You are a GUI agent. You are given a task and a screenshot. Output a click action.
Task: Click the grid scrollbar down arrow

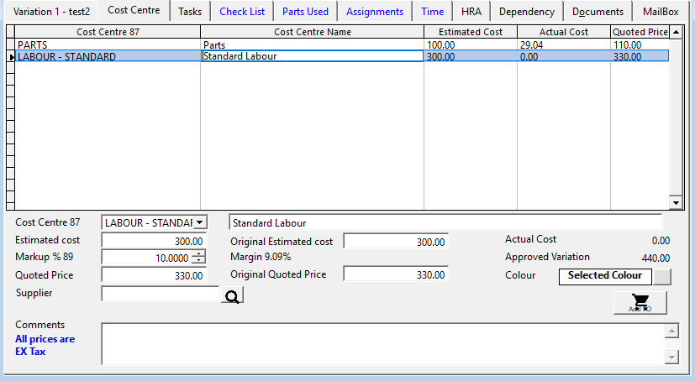click(x=675, y=202)
